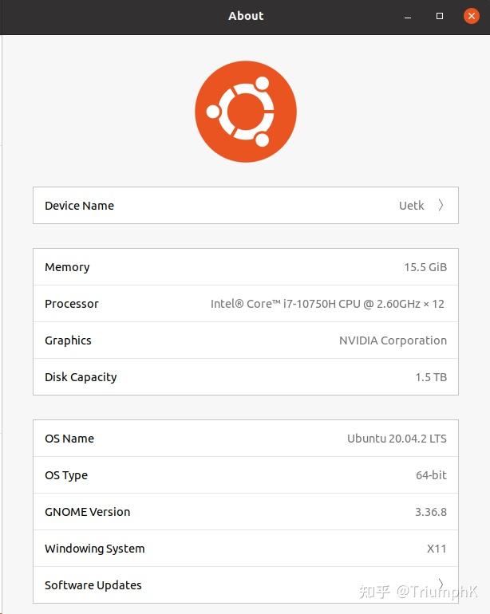
Task: Close the About window
Action: point(471,16)
